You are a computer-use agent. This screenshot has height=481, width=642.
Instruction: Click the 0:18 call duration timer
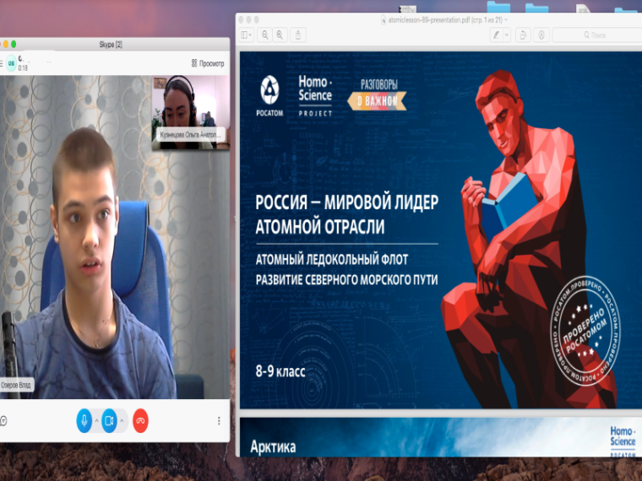pos(23,68)
